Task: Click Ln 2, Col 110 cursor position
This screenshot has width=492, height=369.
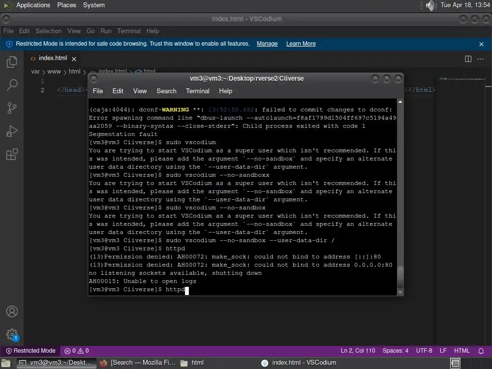Action: click(357, 351)
